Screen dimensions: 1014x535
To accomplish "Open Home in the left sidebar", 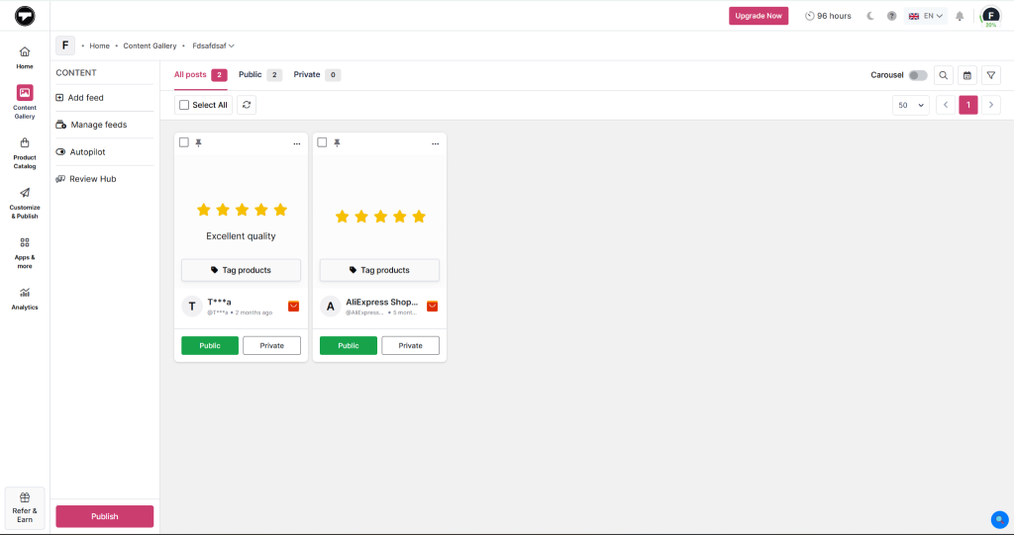I will [x=25, y=57].
